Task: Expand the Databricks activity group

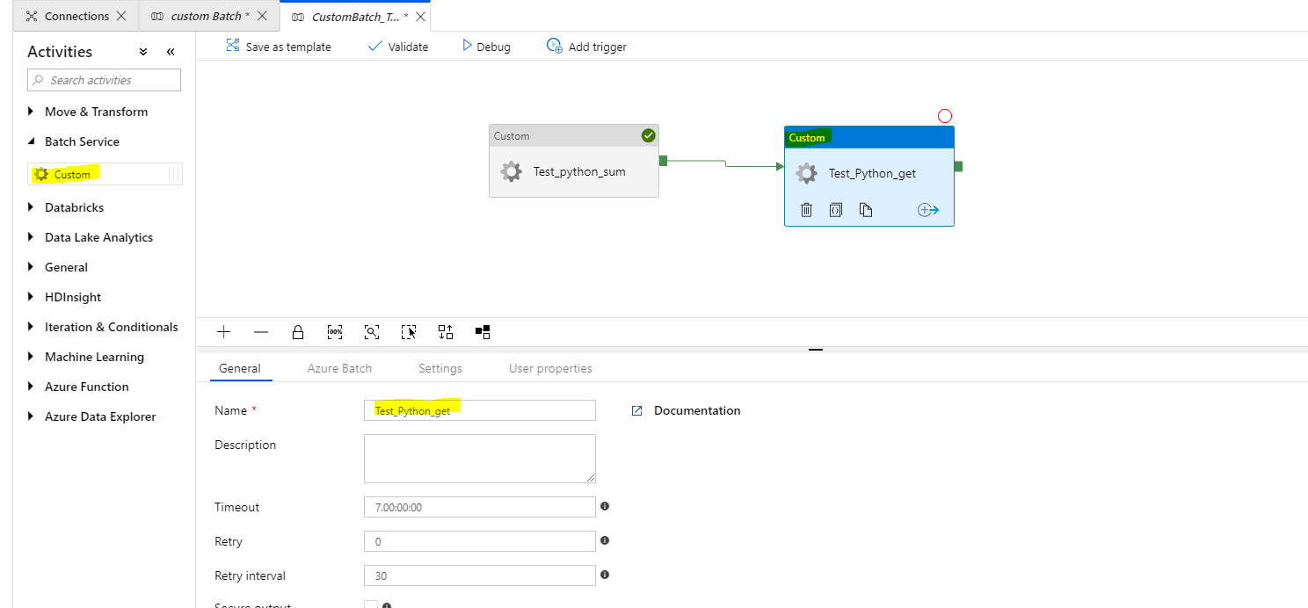Action: (73, 206)
